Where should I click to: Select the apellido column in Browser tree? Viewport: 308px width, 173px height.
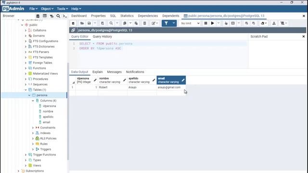pyautogui.click(x=48, y=117)
